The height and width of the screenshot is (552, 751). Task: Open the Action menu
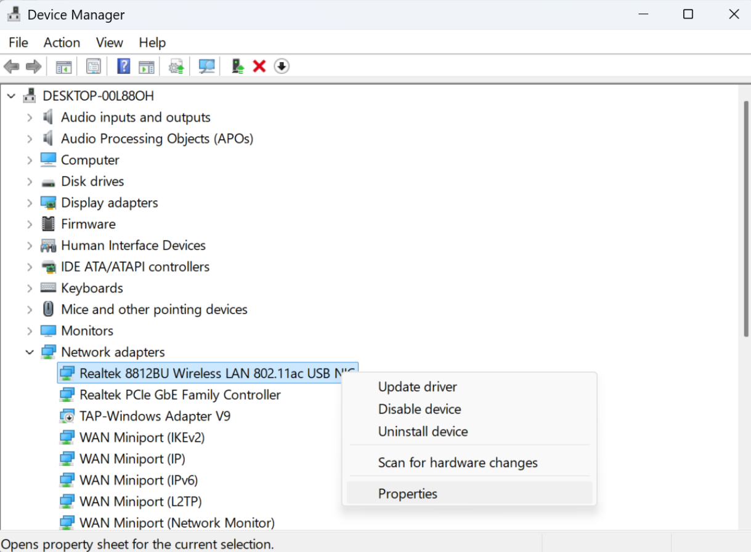62,42
